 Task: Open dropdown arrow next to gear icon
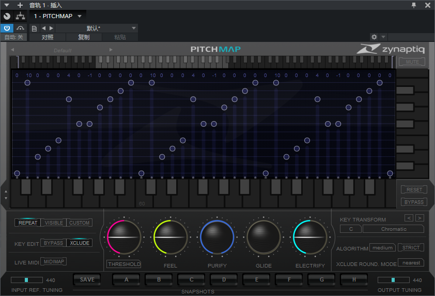tap(383, 37)
